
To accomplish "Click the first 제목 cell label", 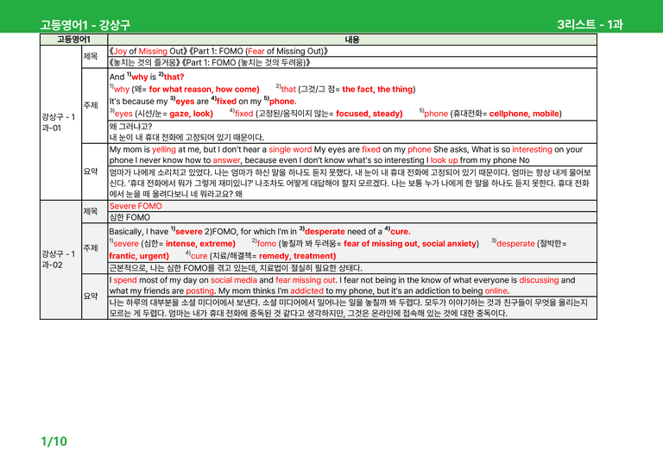I will 91,56.
